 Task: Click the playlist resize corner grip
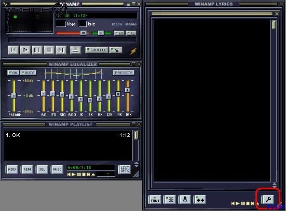click(136, 174)
